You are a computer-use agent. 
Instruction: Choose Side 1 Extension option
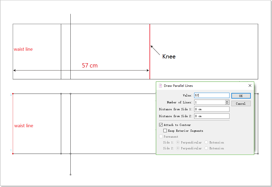(206, 142)
